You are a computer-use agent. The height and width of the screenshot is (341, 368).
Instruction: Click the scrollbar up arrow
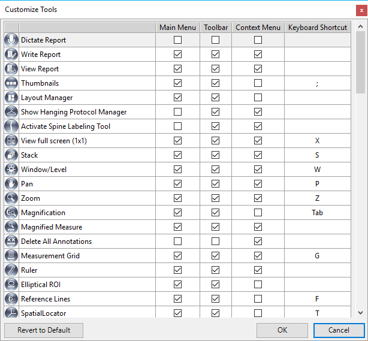point(360,26)
